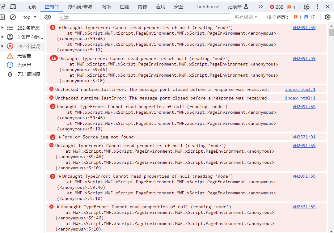Open the 性能 tab
This screenshot has width=334, height=233.
click(125, 7)
